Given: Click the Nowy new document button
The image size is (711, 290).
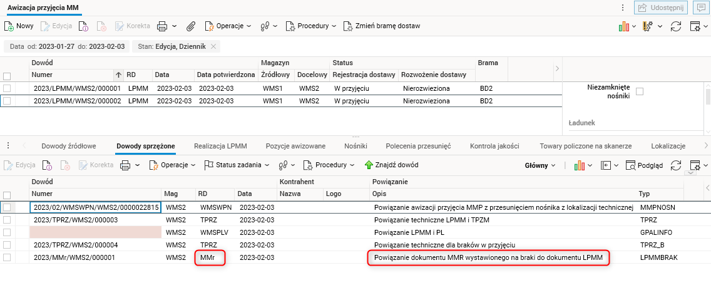Looking at the screenshot, I should tap(19, 26).
